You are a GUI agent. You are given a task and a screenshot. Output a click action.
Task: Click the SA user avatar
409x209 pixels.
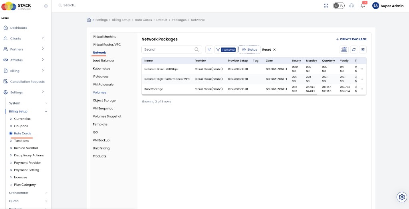click(x=375, y=6)
